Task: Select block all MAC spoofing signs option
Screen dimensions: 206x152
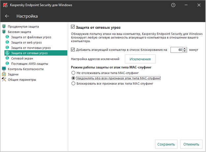Action: click(x=74, y=84)
